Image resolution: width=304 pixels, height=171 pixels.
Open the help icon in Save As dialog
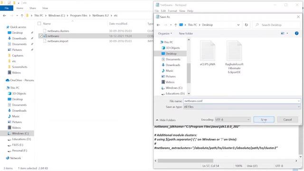click(x=296, y=33)
